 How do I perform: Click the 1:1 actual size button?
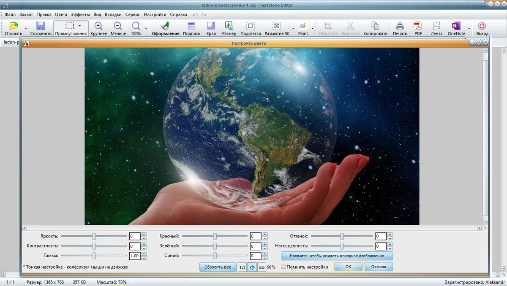pos(242,267)
